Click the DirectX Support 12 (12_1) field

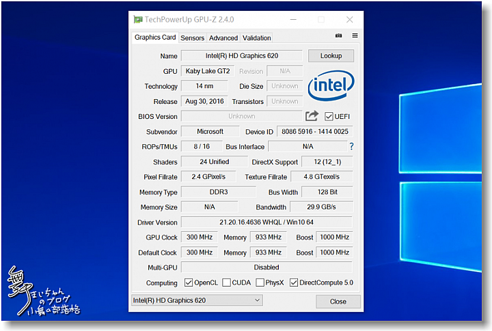pyautogui.click(x=327, y=162)
